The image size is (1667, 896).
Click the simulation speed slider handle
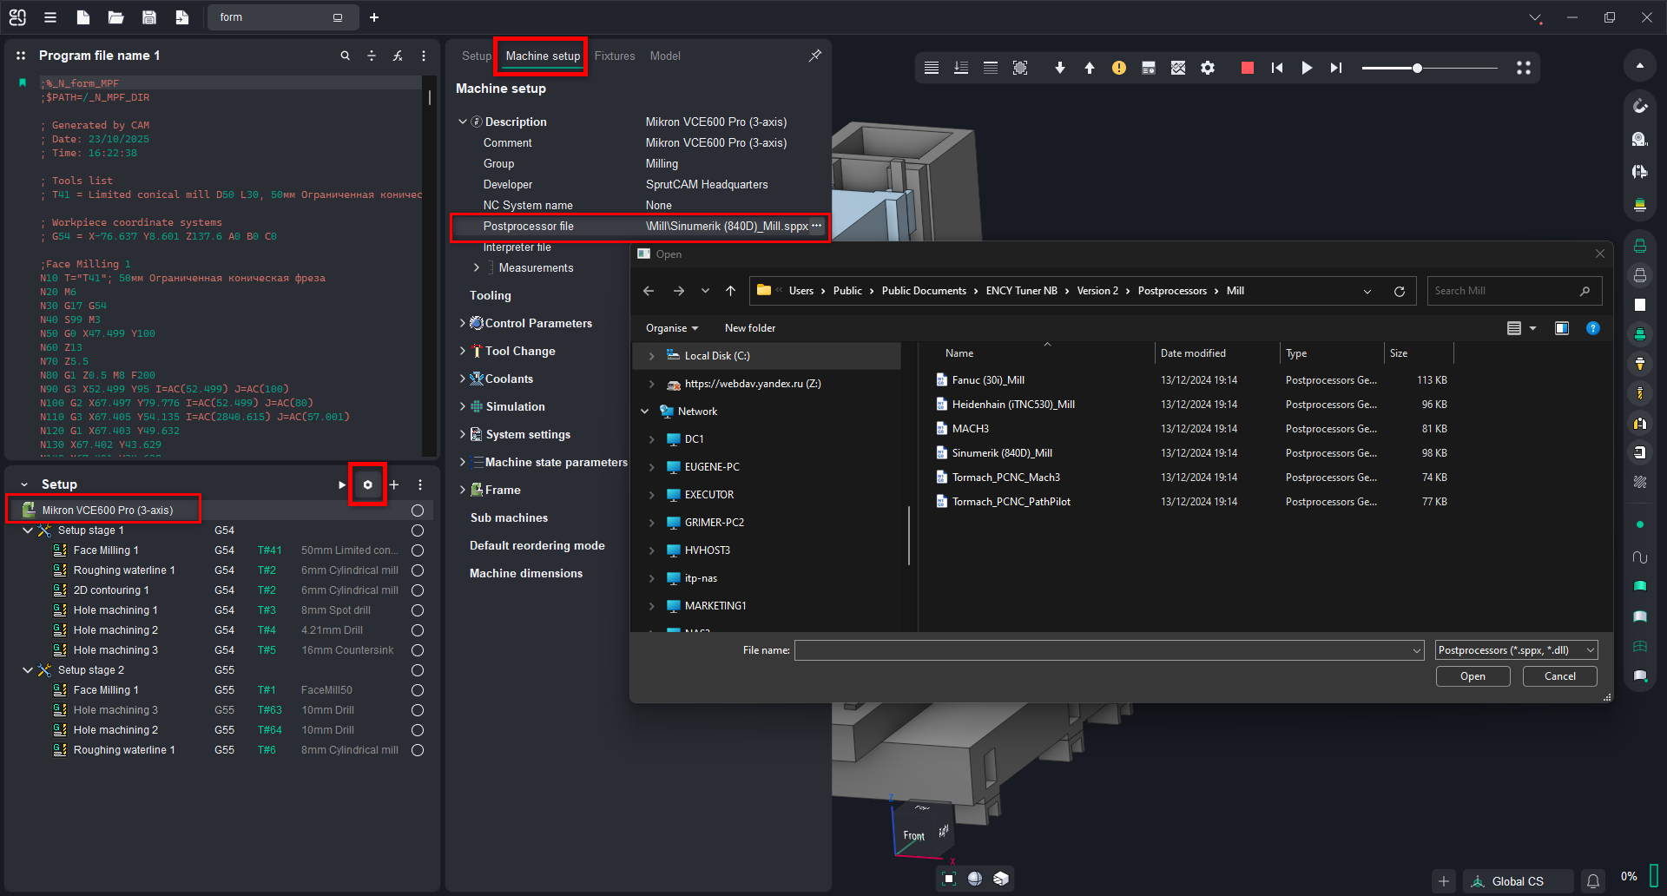(1417, 68)
